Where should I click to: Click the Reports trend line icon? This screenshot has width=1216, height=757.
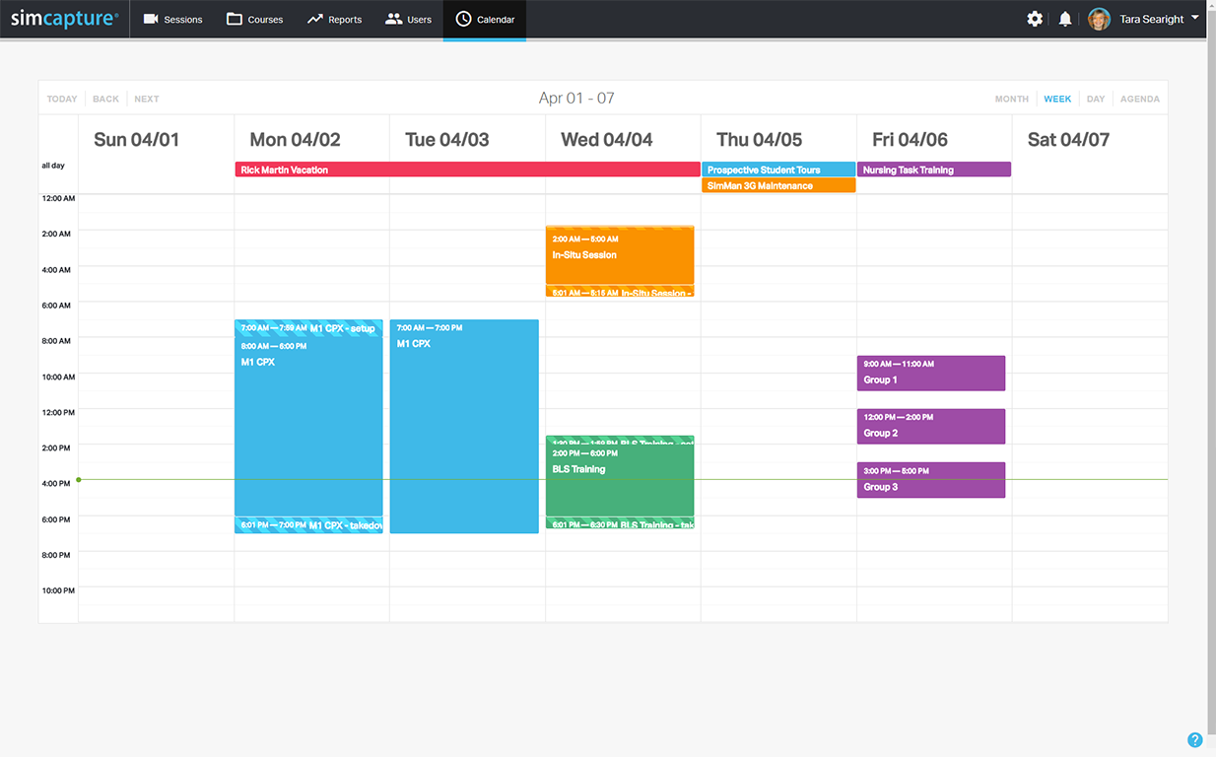tap(315, 19)
